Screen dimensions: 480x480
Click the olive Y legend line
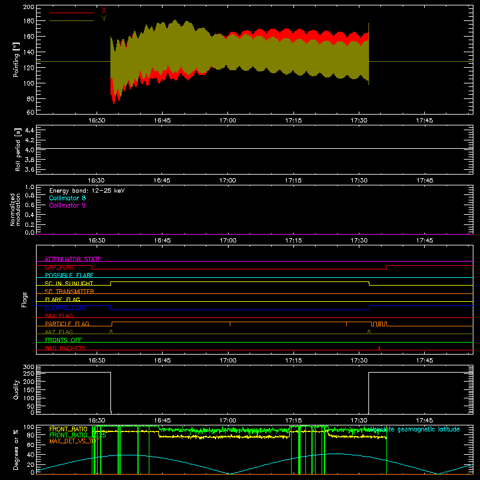pyautogui.click(x=71, y=21)
